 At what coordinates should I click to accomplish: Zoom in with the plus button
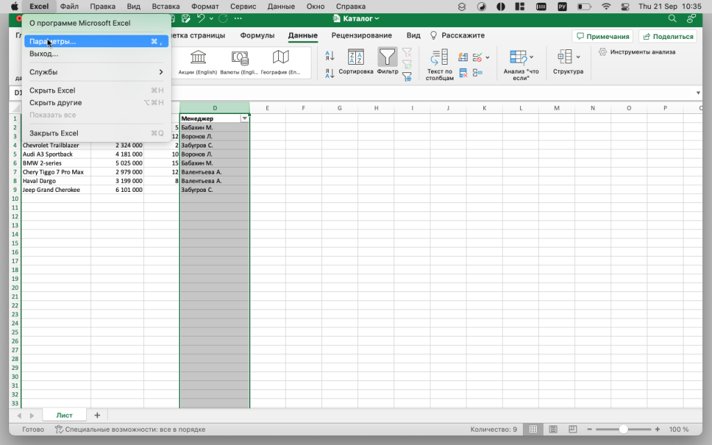point(658,429)
